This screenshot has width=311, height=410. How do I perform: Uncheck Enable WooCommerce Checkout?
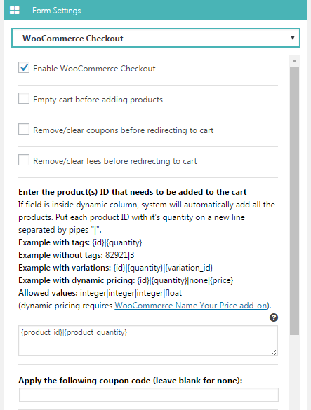click(24, 68)
